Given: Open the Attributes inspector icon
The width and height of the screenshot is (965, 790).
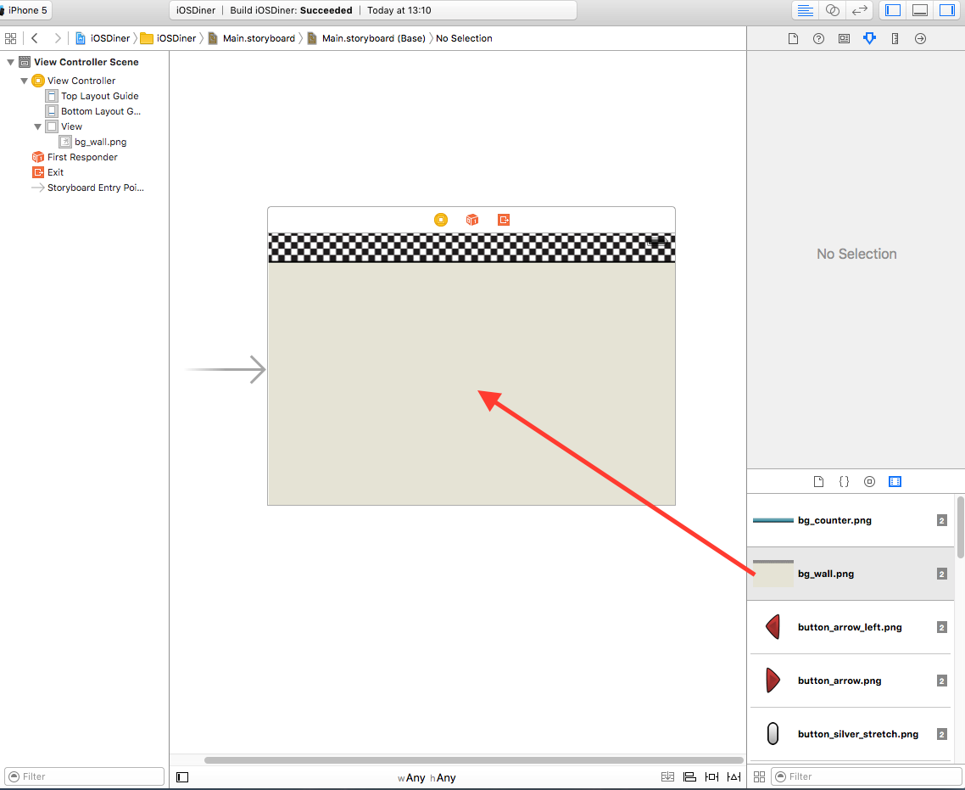Looking at the screenshot, I should (x=869, y=39).
